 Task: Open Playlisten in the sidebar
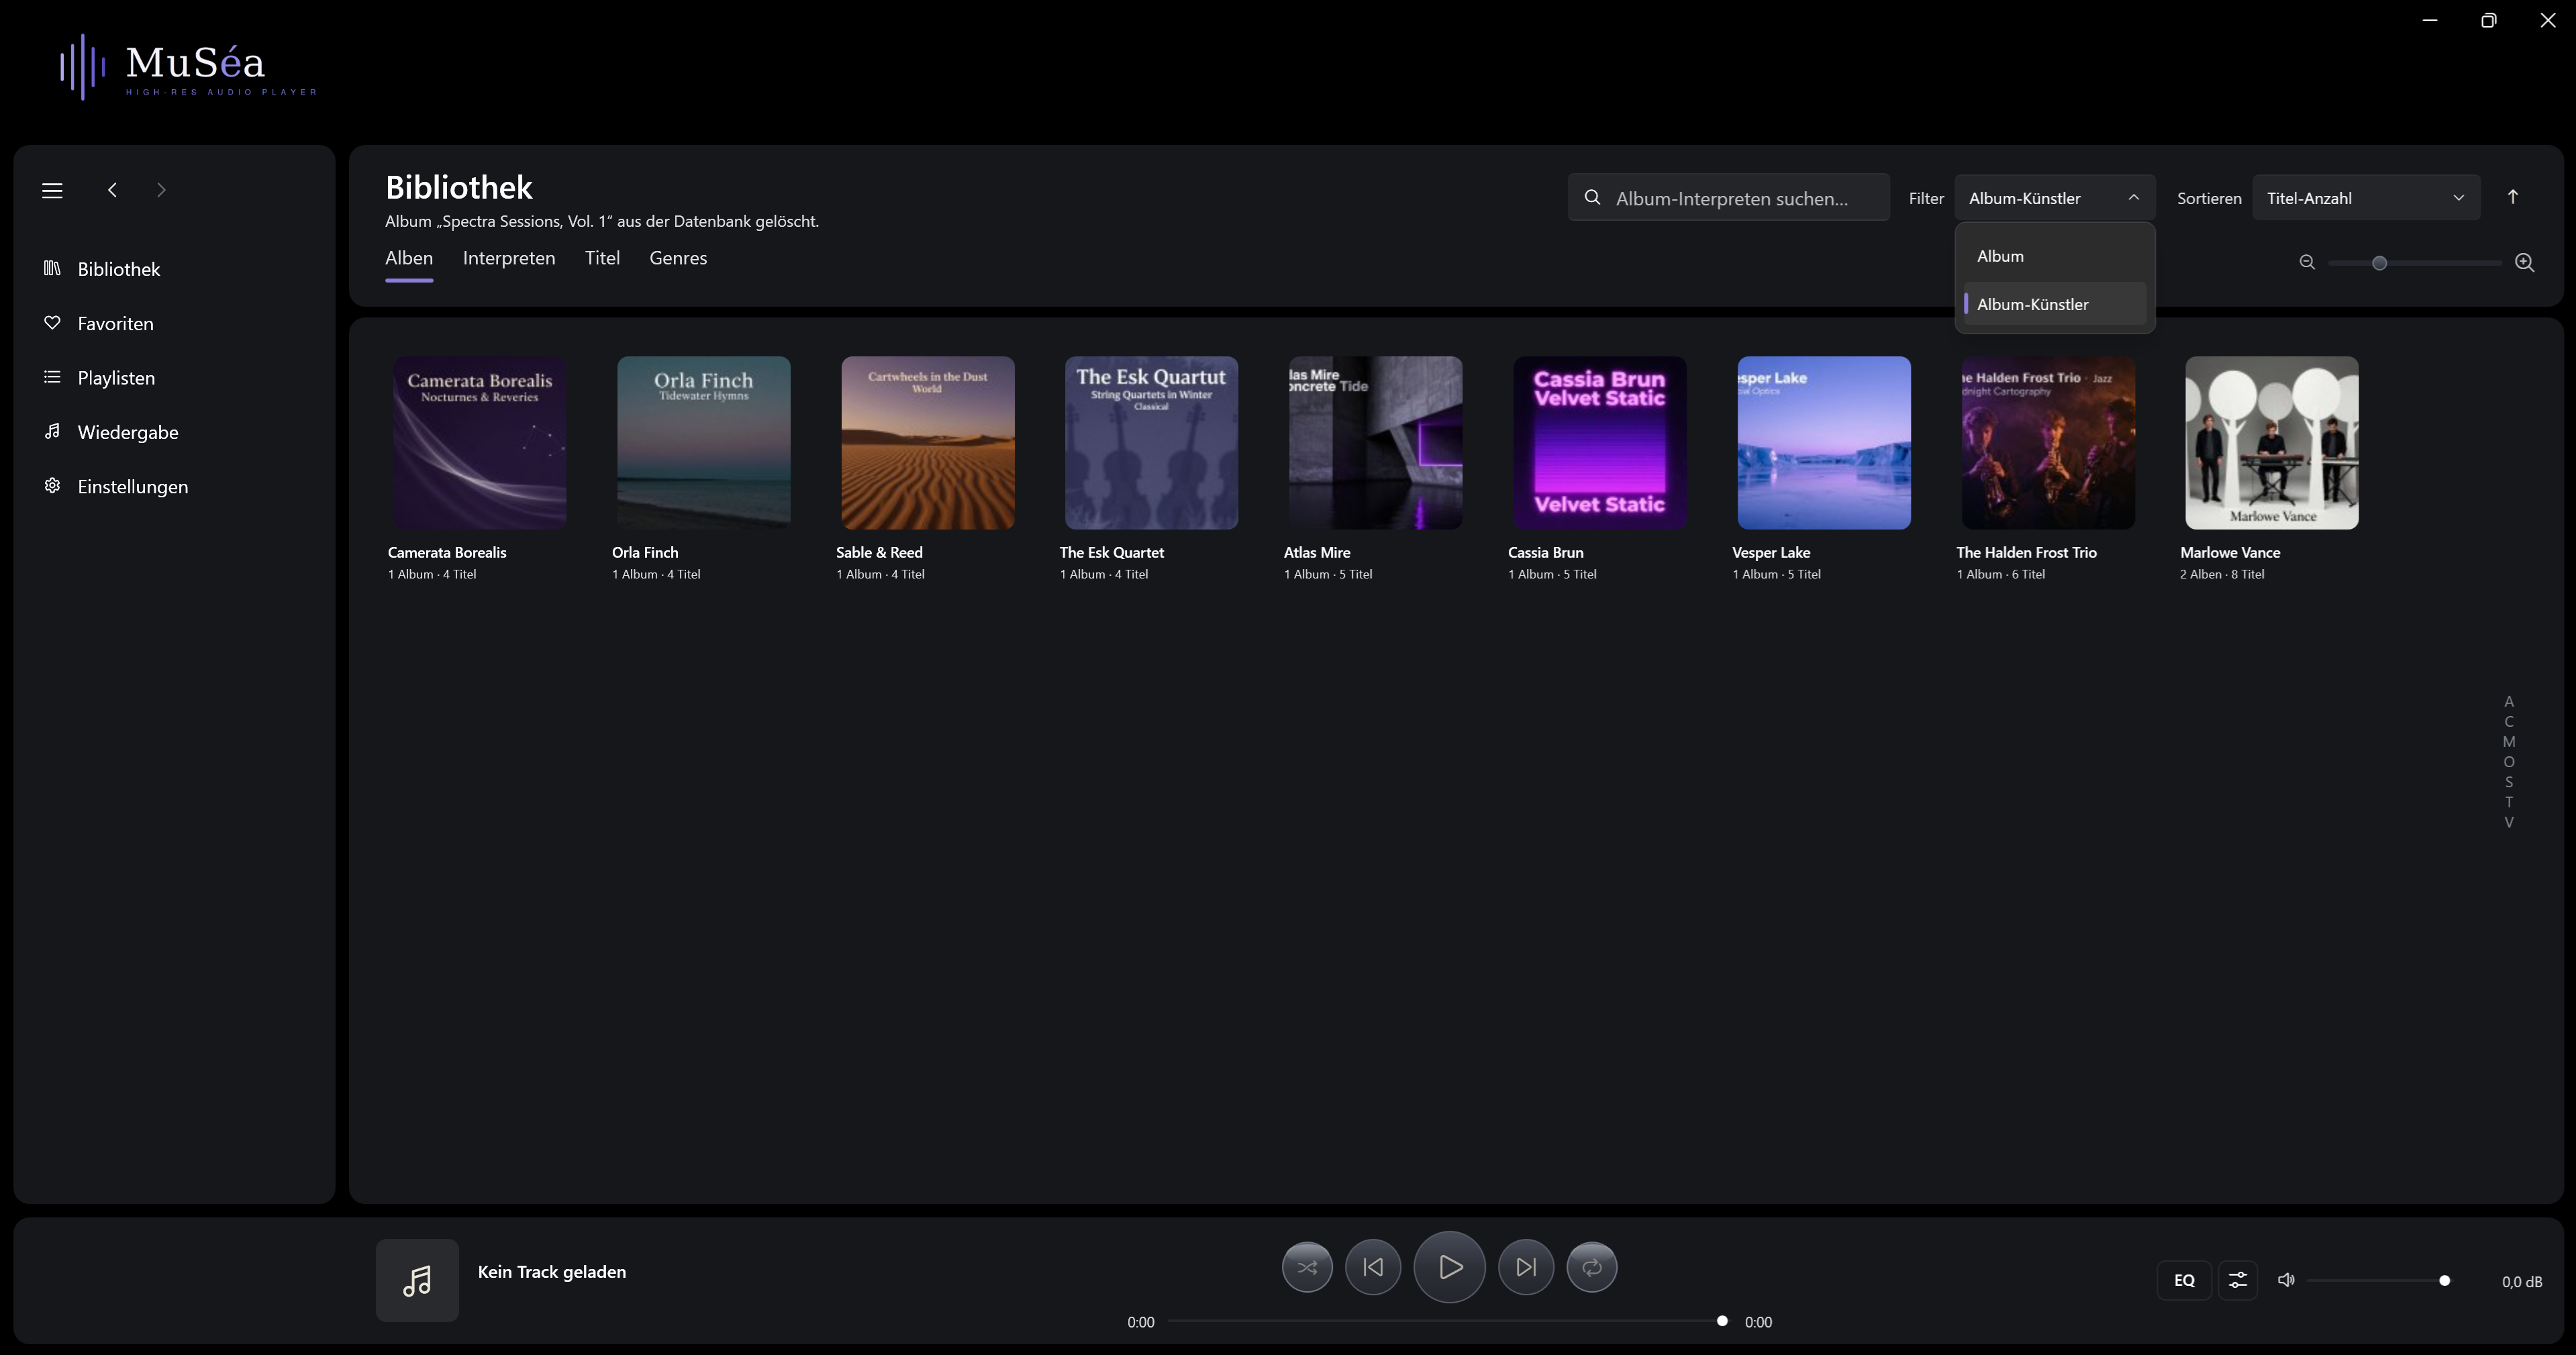174,378
